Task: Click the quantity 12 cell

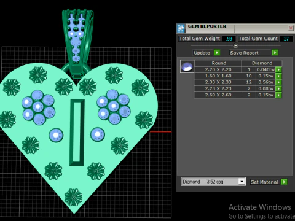Action: 249,82
